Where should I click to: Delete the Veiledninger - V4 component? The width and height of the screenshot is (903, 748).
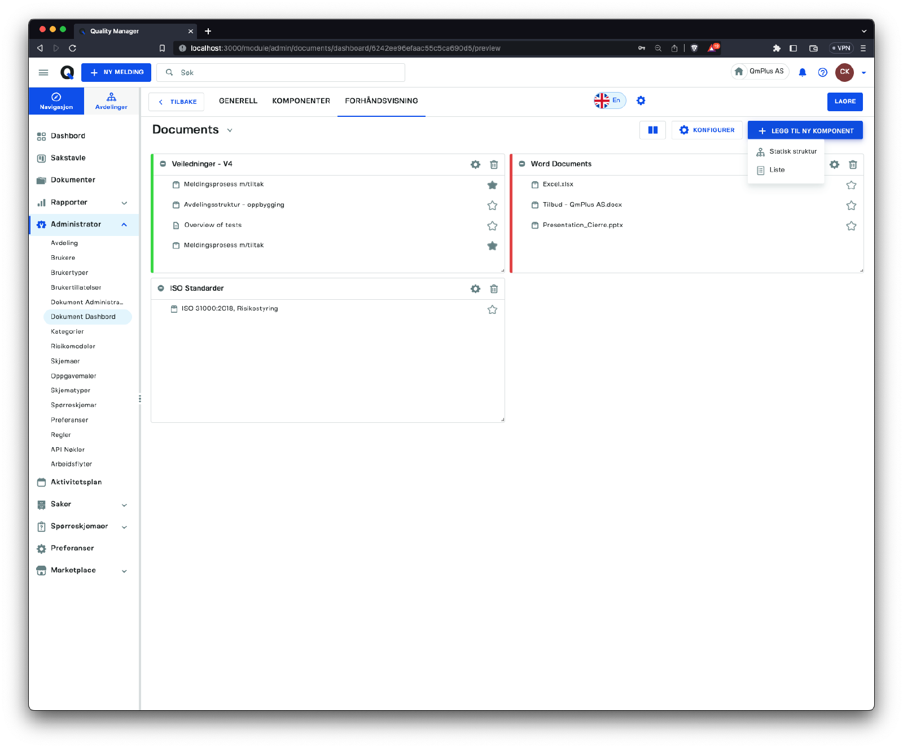point(494,164)
